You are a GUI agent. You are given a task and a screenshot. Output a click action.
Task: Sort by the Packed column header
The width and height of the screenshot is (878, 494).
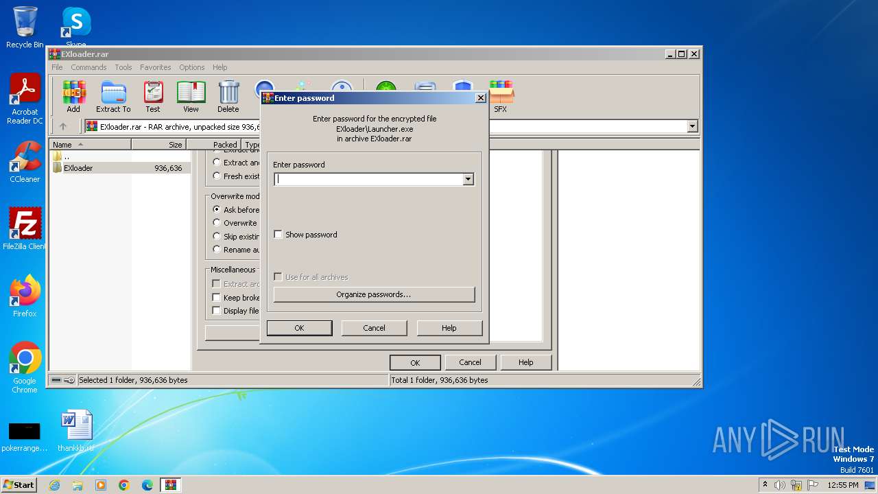213,144
